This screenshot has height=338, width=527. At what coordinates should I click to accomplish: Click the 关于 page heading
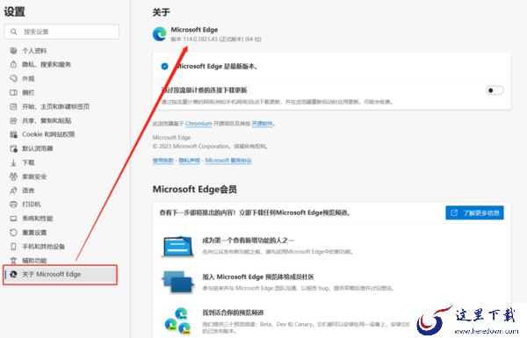click(x=161, y=12)
